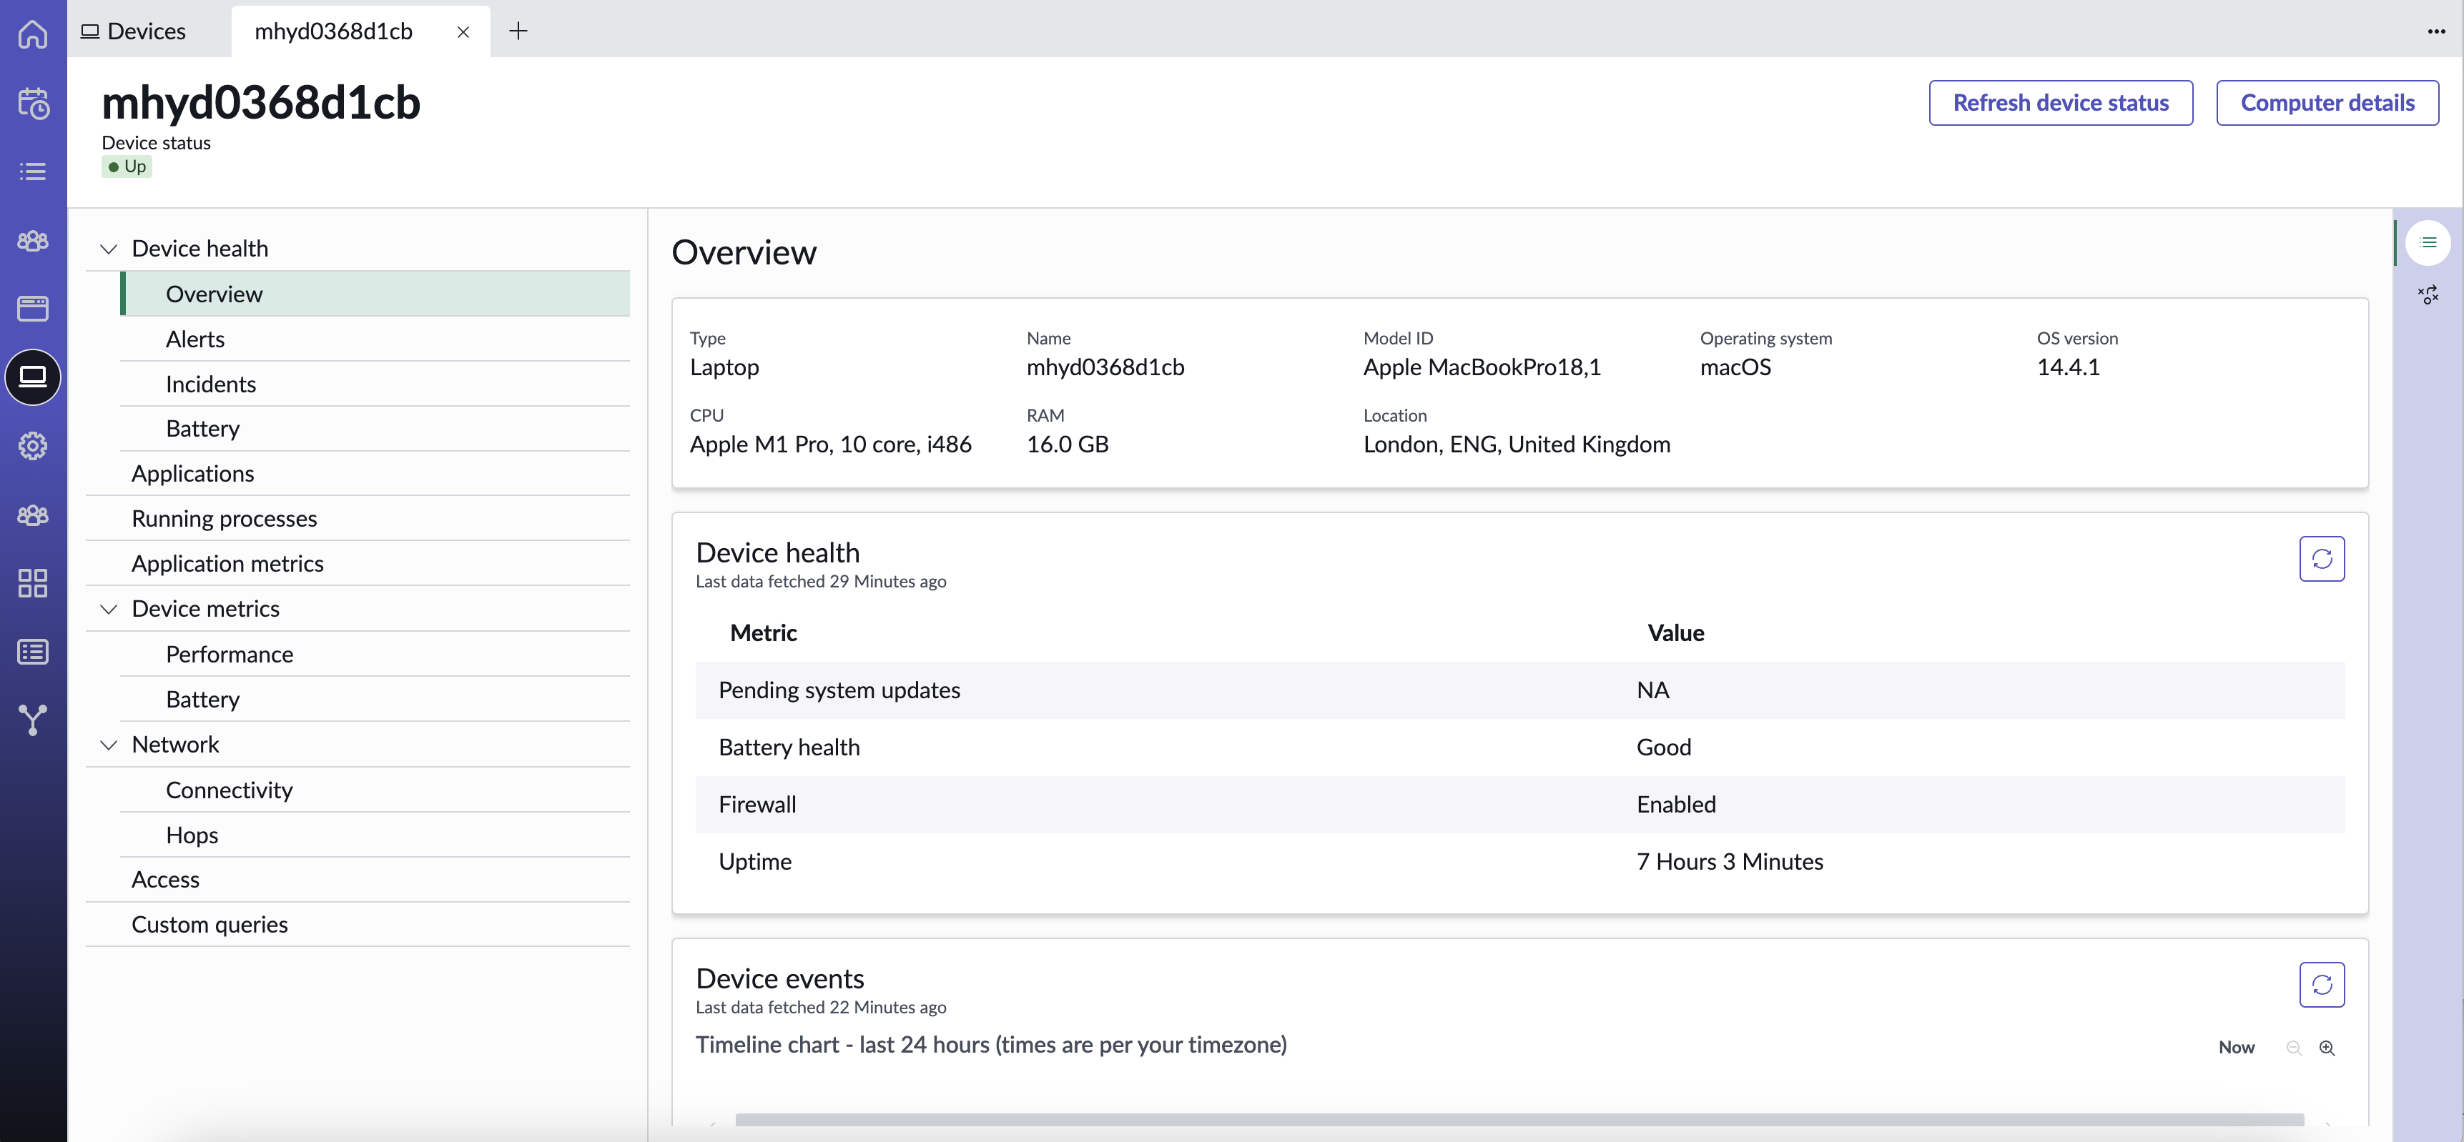Viewport: 2464px width, 1142px height.
Task: Select Overview in navigation tree
Action: click(375, 294)
